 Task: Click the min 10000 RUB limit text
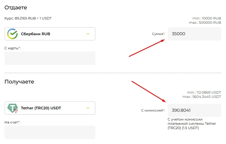(x=207, y=18)
